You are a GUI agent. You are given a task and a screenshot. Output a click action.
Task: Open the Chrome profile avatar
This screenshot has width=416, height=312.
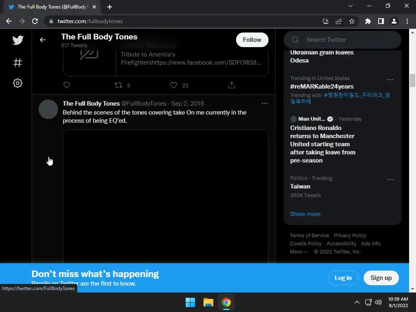(394, 21)
